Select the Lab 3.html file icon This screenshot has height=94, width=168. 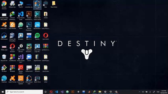point(46,36)
